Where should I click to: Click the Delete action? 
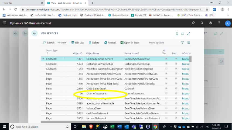coord(94,43)
